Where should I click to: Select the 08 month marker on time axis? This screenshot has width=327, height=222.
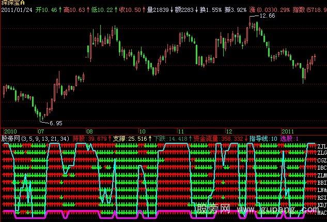tap(90, 131)
